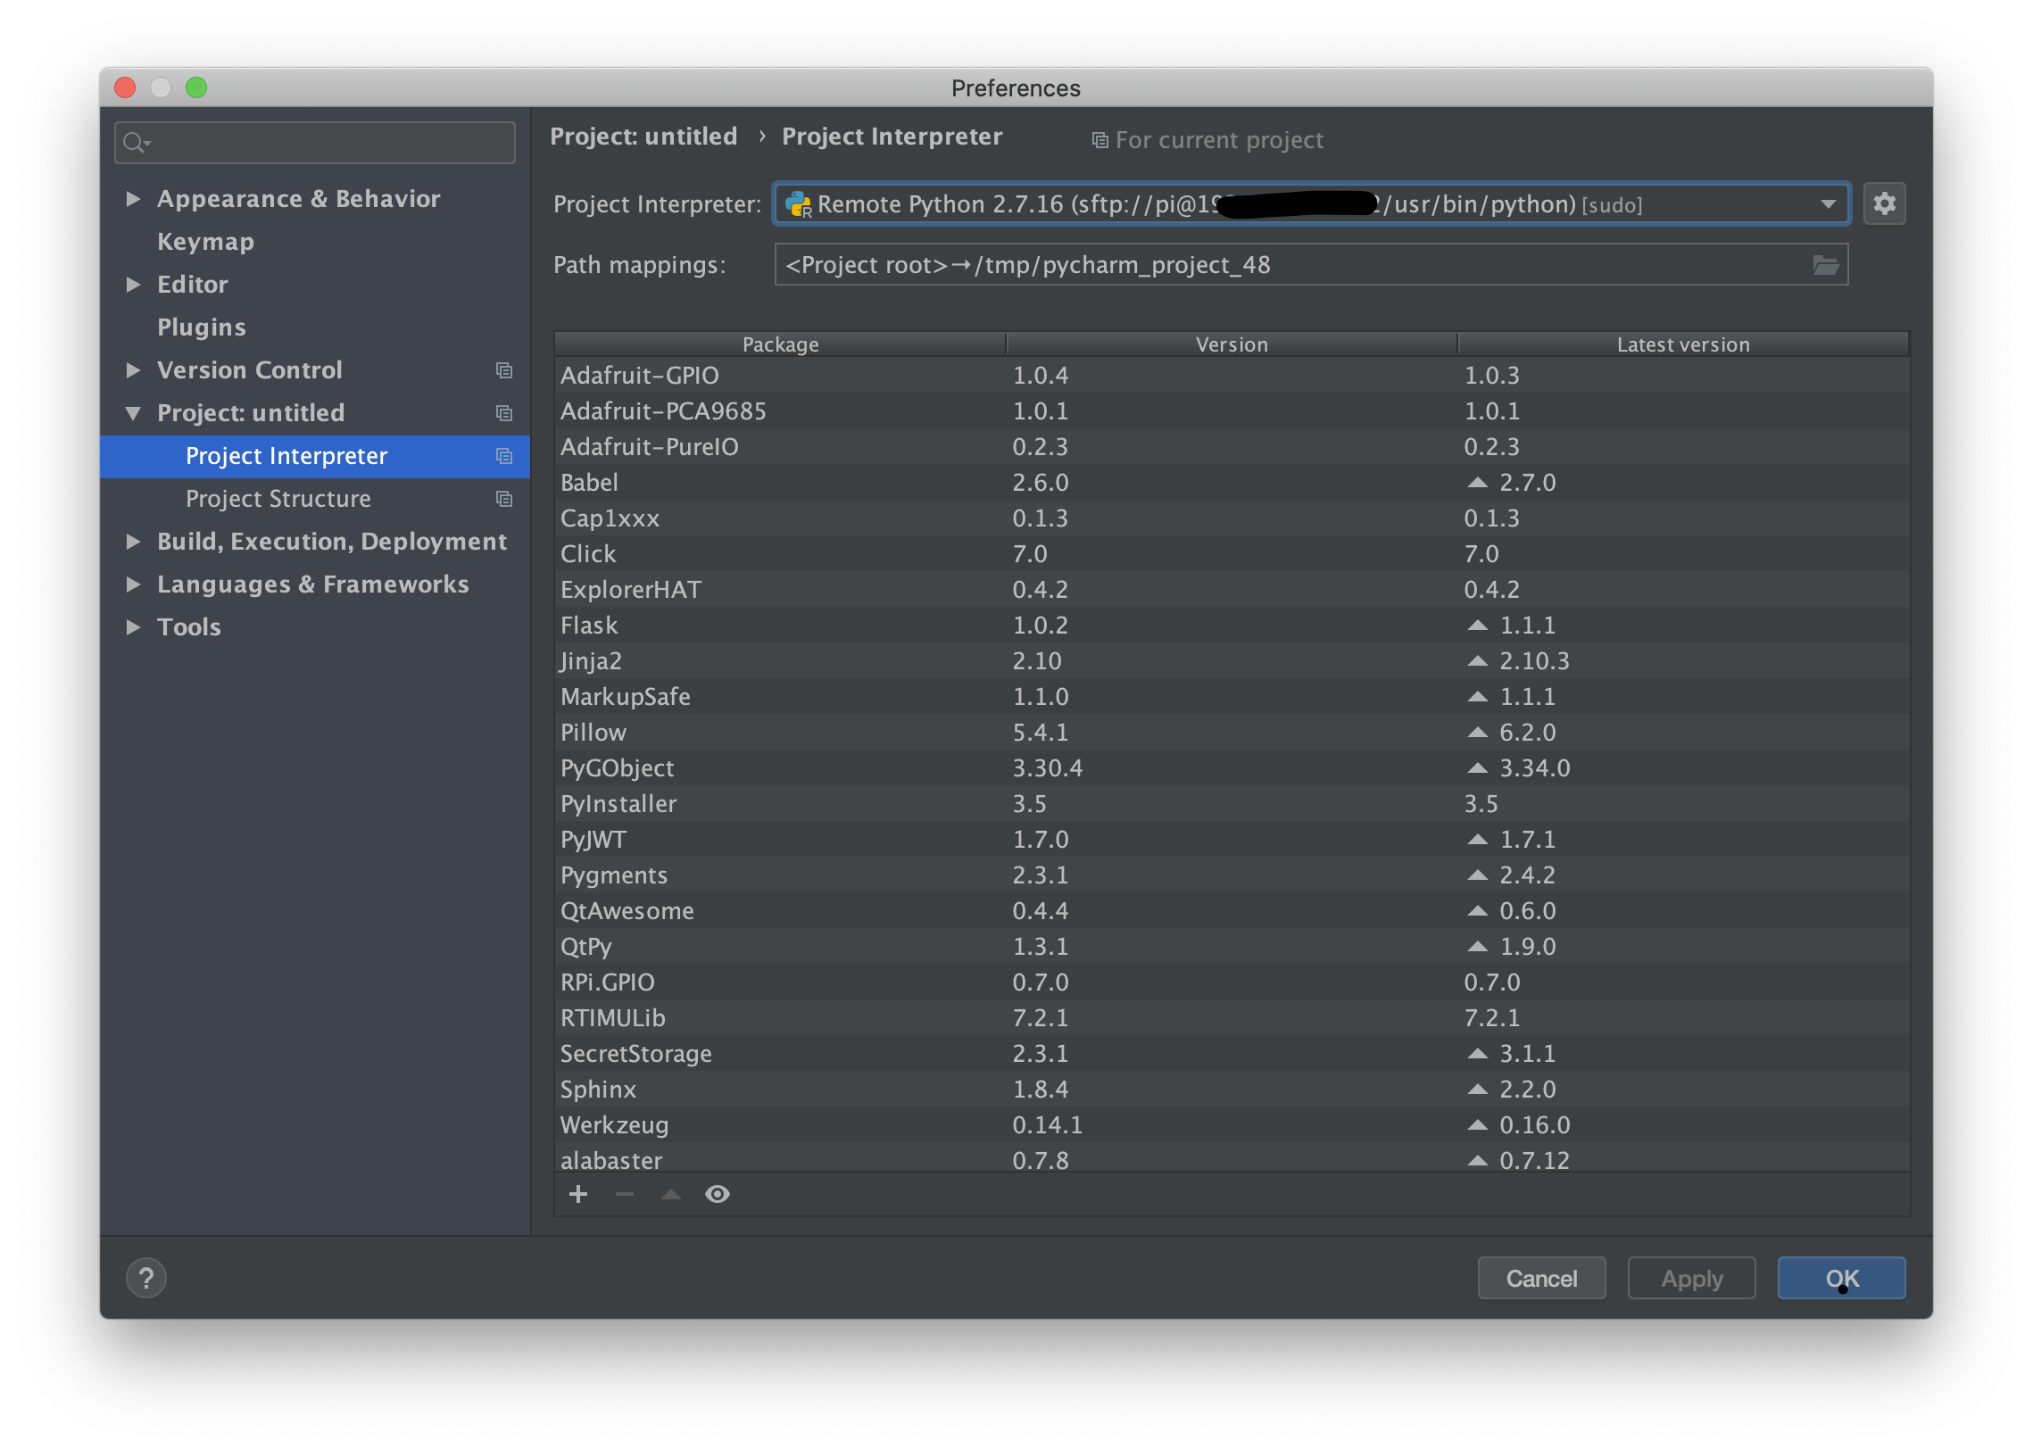Expand the Editor section

pos(133,284)
